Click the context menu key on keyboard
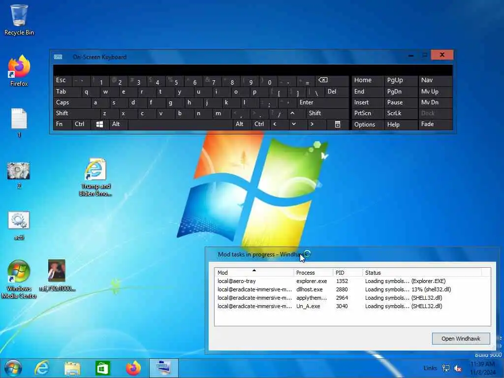The height and width of the screenshot is (378, 504). [x=338, y=125]
